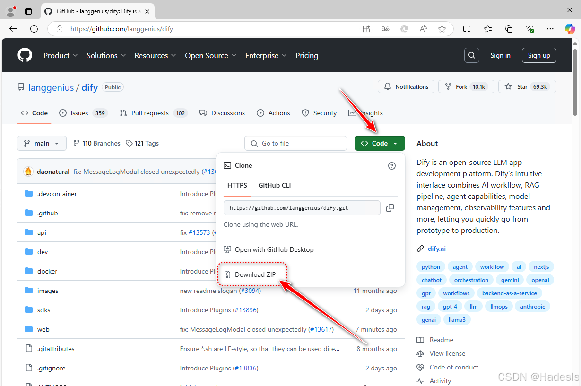Viewport: 581px width, 386px height.
Task: Click the GitHub logo icon
Action: pyautogui.click(x=25, y=55)
